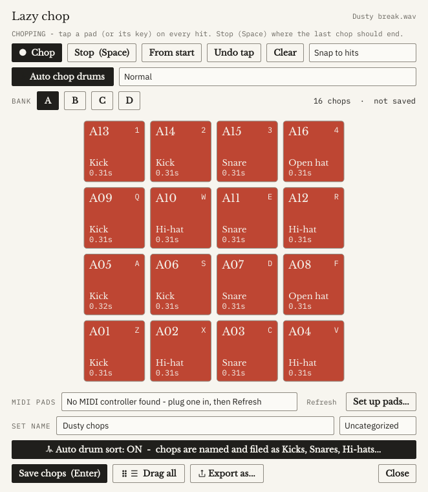Trigger pad A15 Snare
The width and height of the screenshot is (428, 492).
[247, 151]
